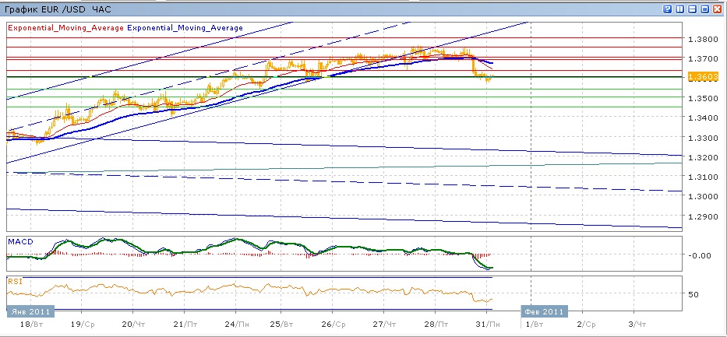Click the 1.3000 price level label
Screen dimensions: 727x337
[703, 196]
